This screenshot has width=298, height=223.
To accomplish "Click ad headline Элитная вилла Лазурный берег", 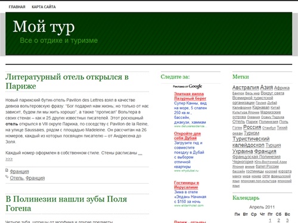I will click(190, 96).
